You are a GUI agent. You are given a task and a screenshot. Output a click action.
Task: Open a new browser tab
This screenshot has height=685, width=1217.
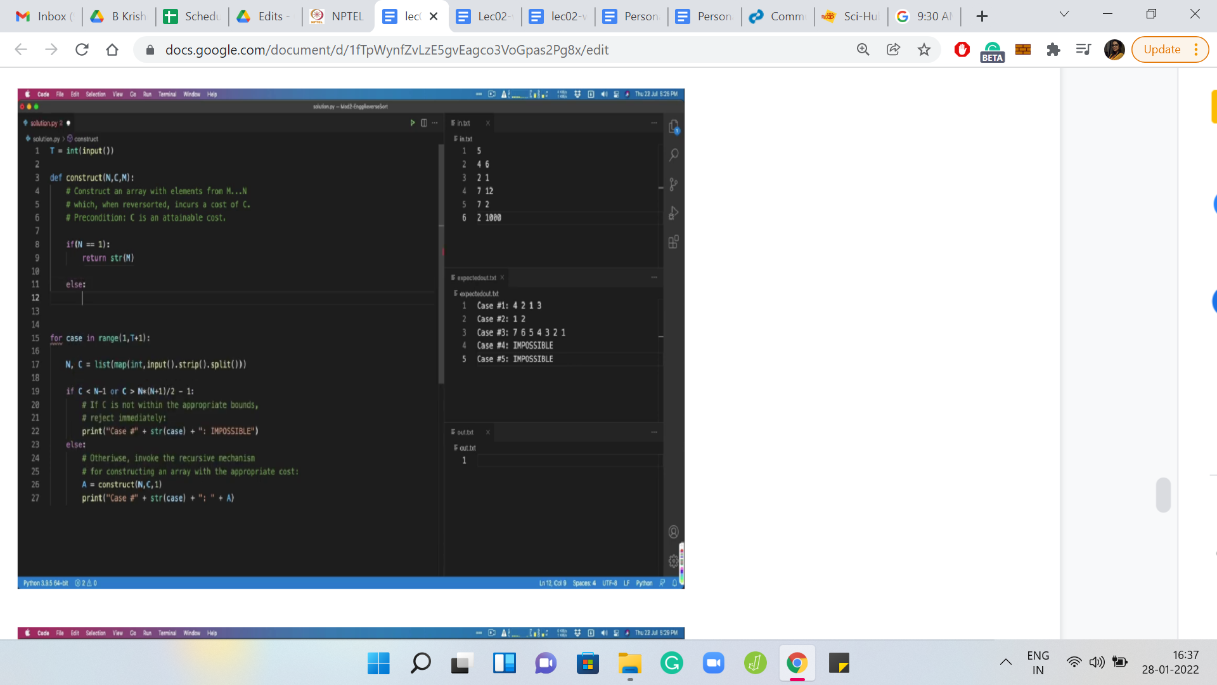[982, 16]
